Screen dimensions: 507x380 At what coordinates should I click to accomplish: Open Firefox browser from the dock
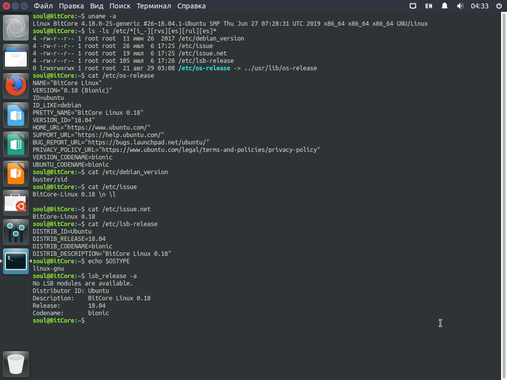15,86
